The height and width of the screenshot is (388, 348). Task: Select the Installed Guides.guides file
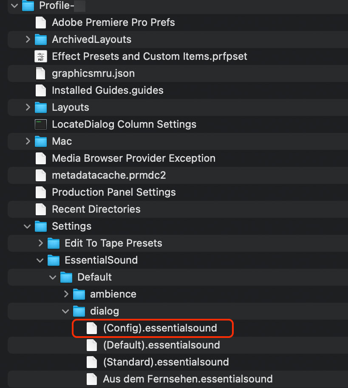[108, 90]
